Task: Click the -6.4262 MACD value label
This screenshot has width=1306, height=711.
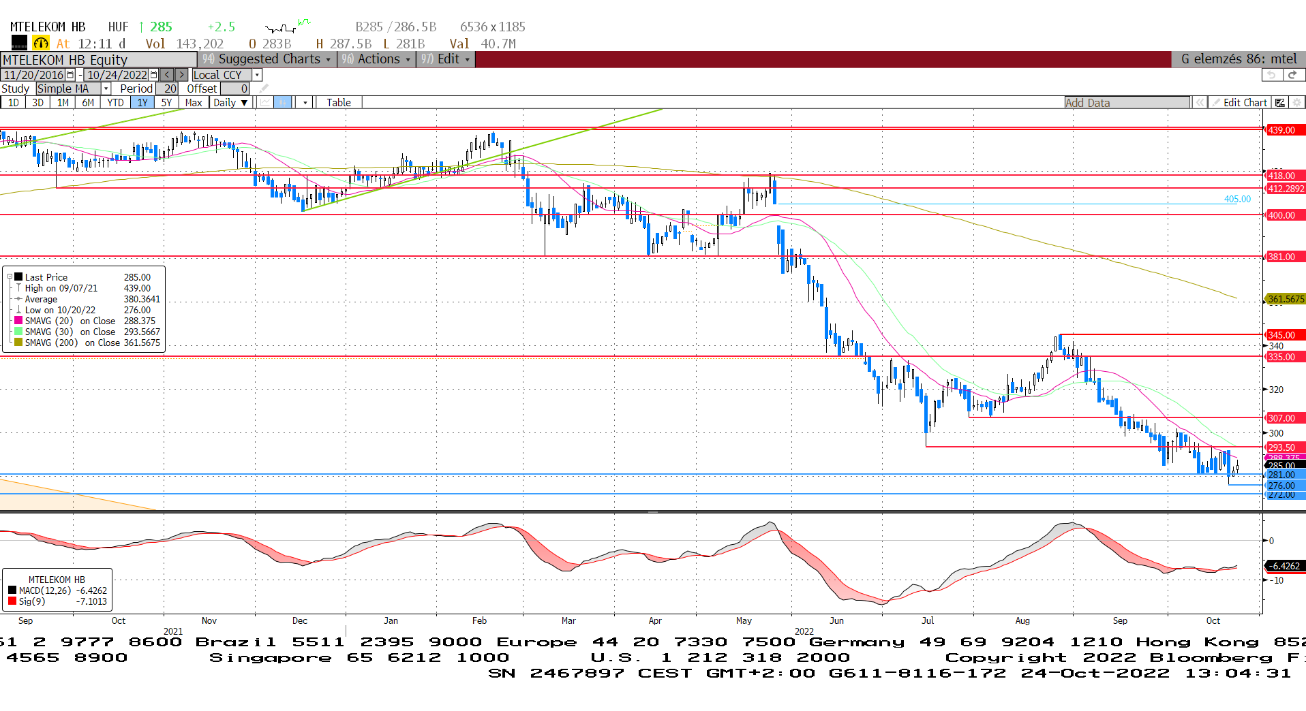Action: click(x=1285, y=566)
